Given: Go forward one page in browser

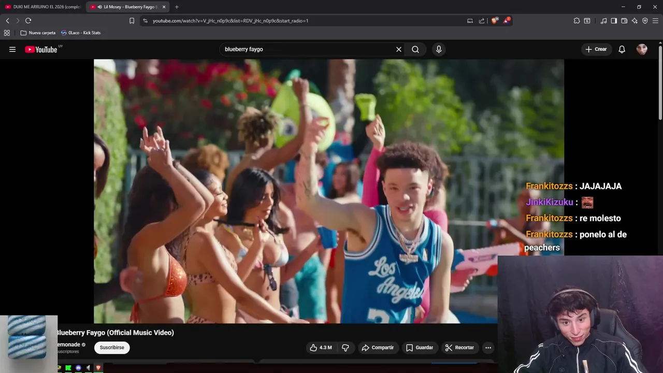Looking at the screenshot, I should click(x=18, y=21).
